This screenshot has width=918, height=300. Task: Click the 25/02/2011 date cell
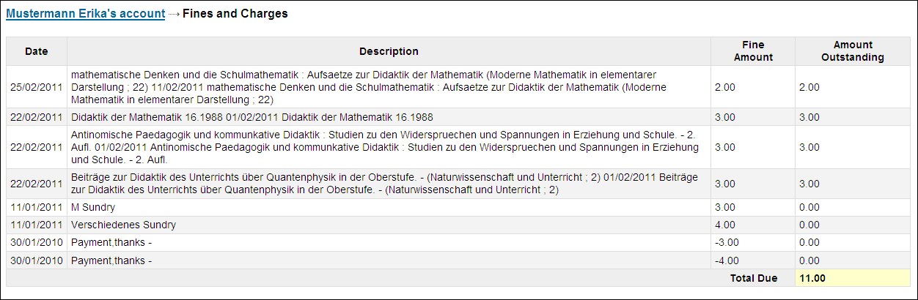pos(37,87)
